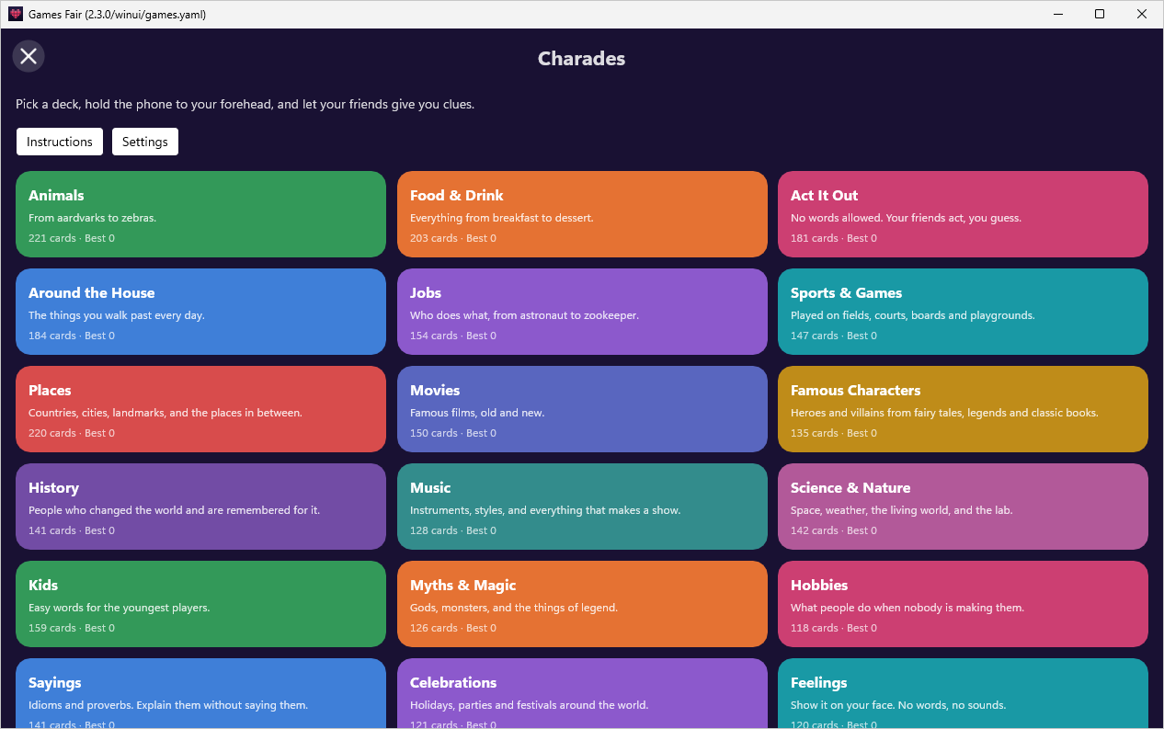Pick the Hobbies deck
The width and height of the screenshot is (1164, 729).
tap(963, 604)
